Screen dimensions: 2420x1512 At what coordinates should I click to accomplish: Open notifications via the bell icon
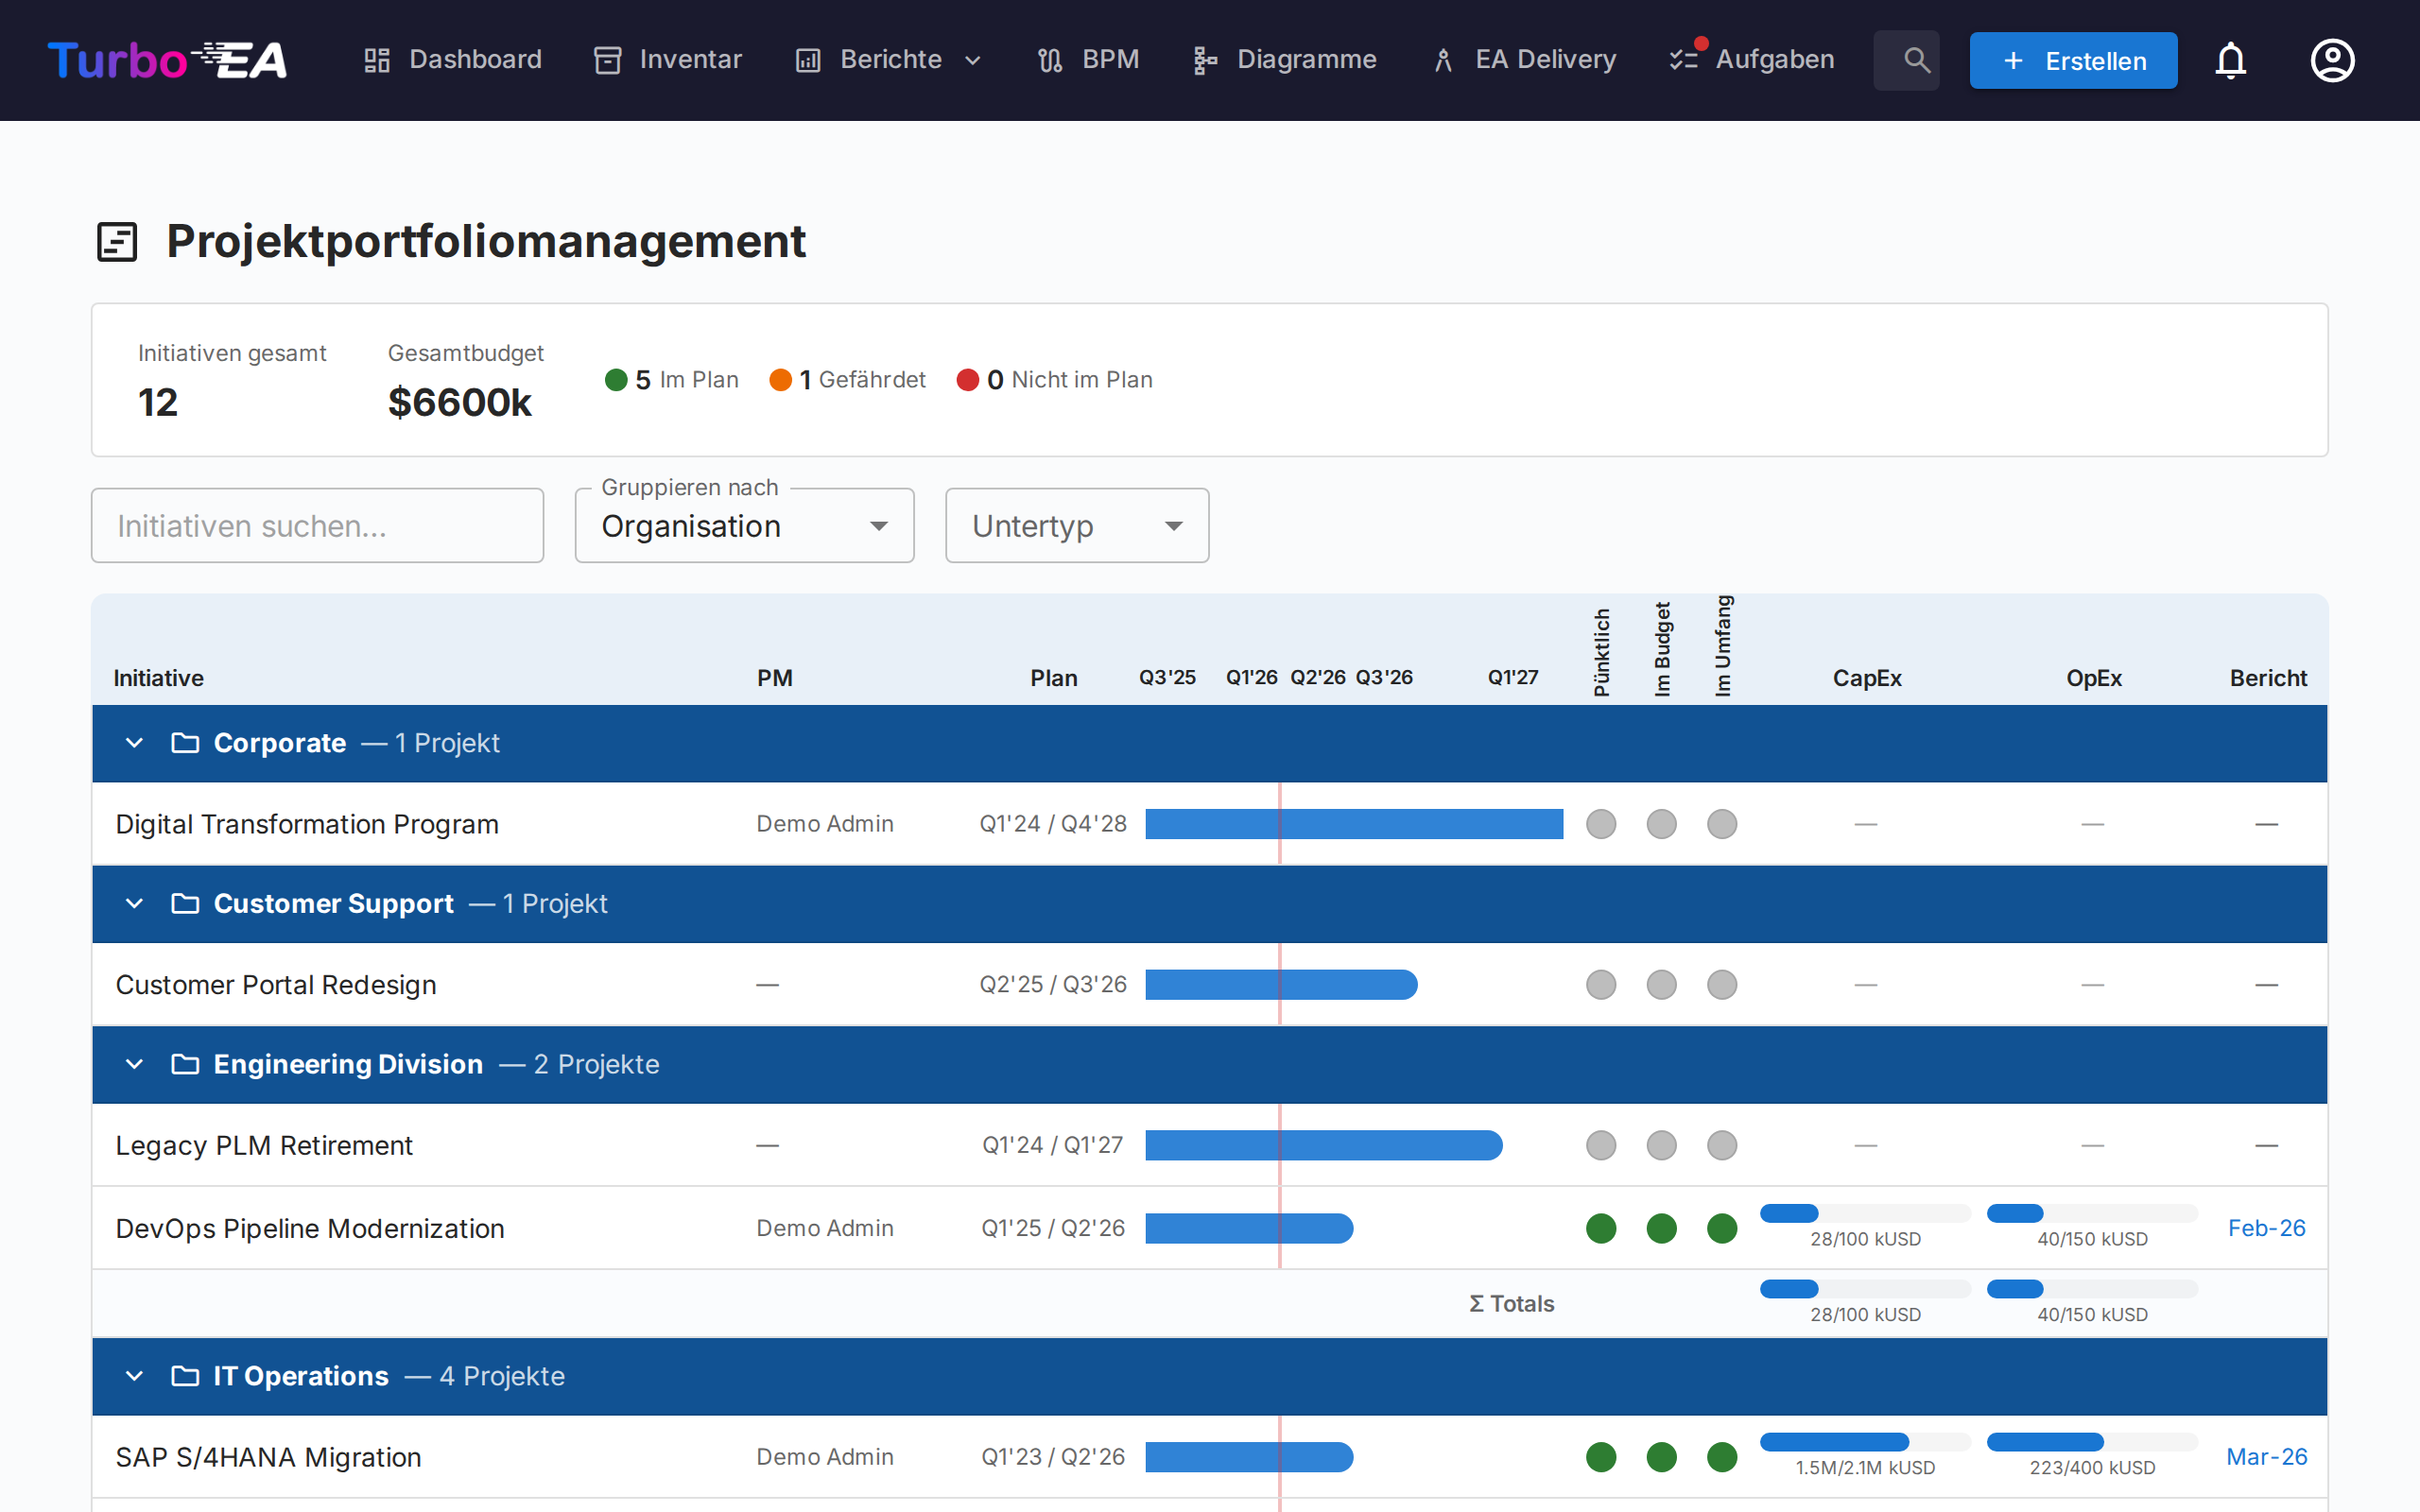[x=2231, y=60]
